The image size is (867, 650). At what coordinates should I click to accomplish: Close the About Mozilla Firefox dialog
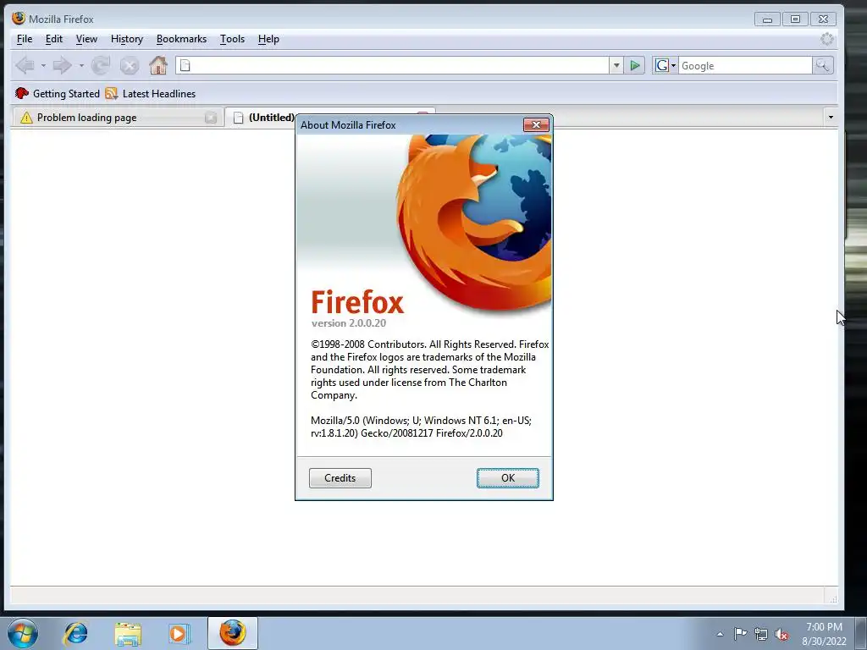536,125
